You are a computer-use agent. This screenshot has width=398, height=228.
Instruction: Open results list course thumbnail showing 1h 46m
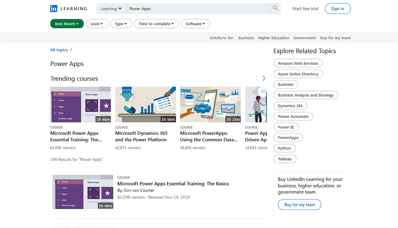[83, 192]
